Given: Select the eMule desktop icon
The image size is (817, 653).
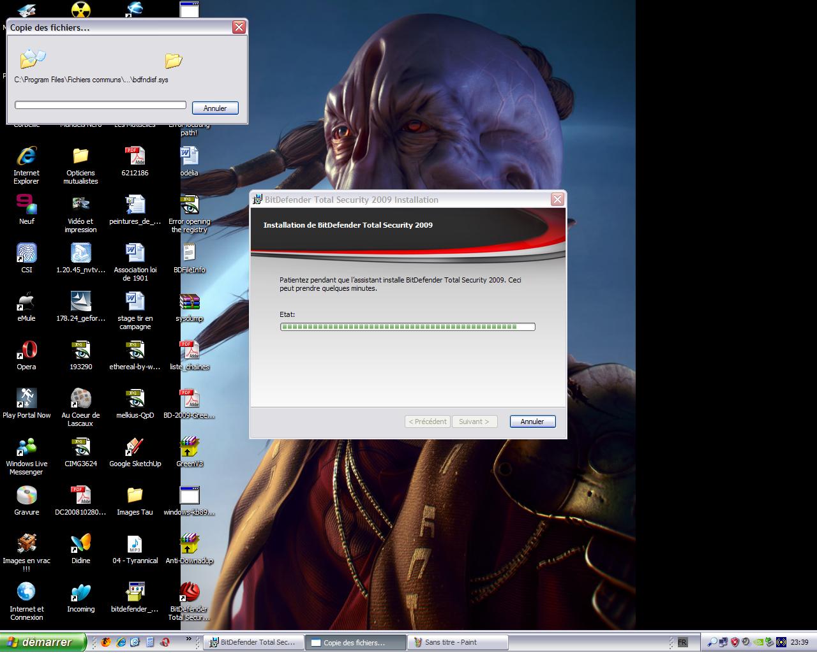Looking at the screenshot, I should click(x=26, y=306).
